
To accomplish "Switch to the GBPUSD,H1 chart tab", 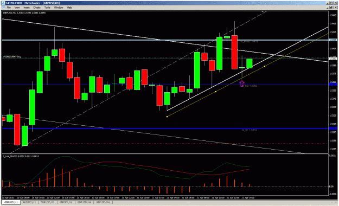I will (11, 202).
